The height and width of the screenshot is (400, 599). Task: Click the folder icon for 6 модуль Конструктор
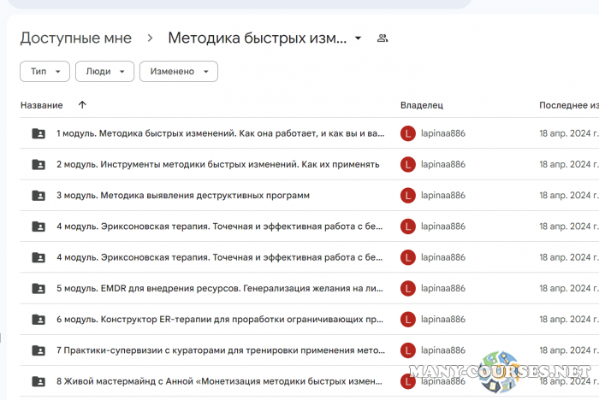(39, 319)
